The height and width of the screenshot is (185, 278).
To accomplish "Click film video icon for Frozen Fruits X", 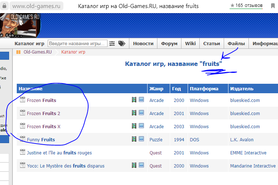I will pos(134,126).
